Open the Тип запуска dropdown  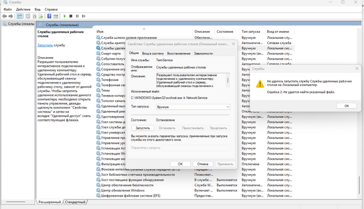point(193,107)
